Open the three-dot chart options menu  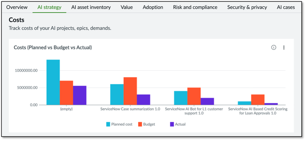[284, 47]
